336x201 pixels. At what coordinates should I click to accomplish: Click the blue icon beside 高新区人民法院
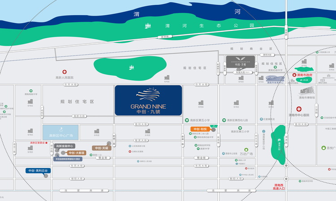[138, 161]
